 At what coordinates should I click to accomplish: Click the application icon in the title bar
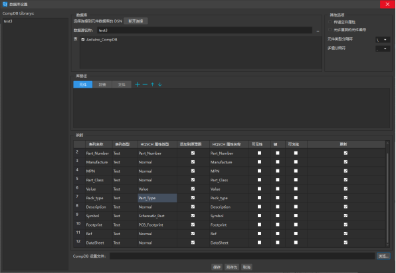tap(5, 4)
